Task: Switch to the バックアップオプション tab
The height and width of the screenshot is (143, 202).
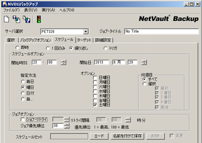Action: pos(36,40)
